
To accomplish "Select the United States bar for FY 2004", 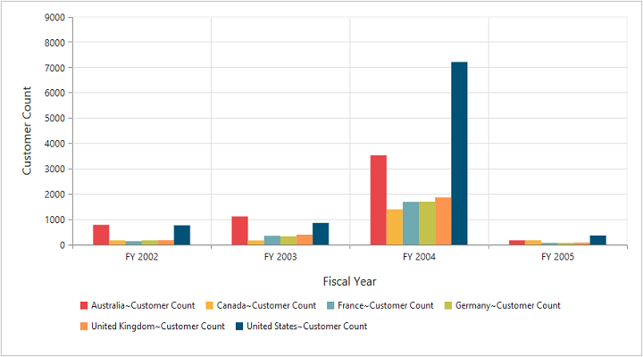I will 459,154.
